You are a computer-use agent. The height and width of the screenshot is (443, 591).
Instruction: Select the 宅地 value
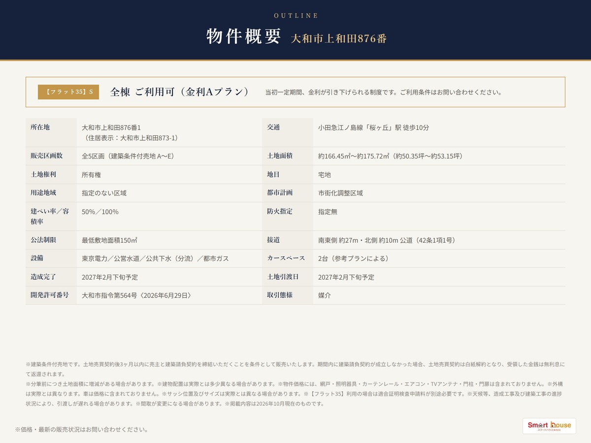coord(325,175)
